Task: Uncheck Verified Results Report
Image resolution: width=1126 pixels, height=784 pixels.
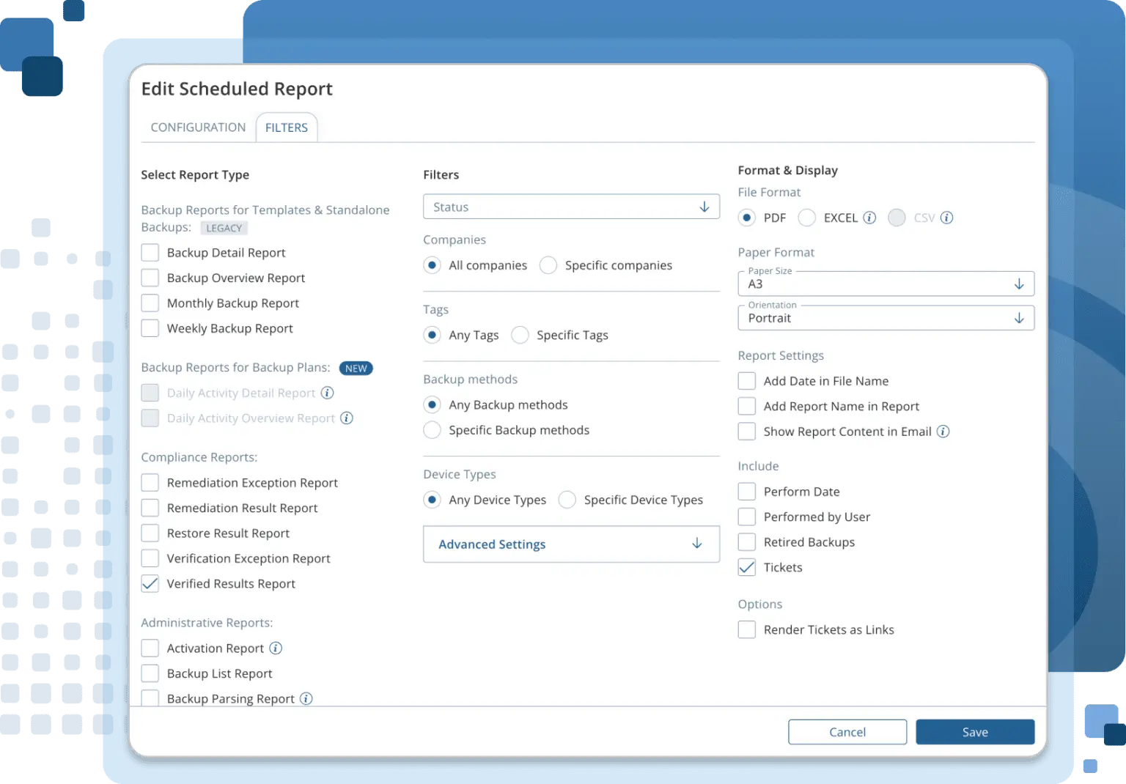Action: 150,584
